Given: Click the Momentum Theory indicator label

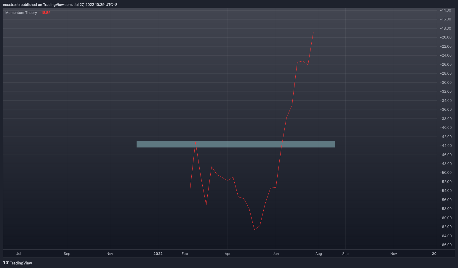Looking at the screenshot, I should (x=21, y=13).
